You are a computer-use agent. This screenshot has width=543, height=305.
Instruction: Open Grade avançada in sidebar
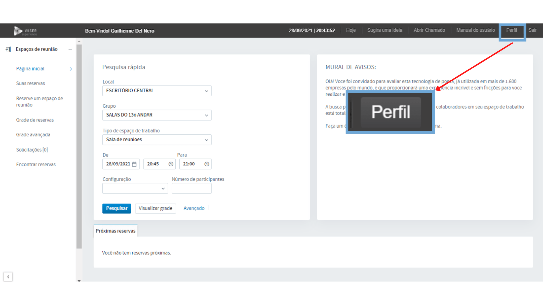pyautogui.click(x=33, y=135)
